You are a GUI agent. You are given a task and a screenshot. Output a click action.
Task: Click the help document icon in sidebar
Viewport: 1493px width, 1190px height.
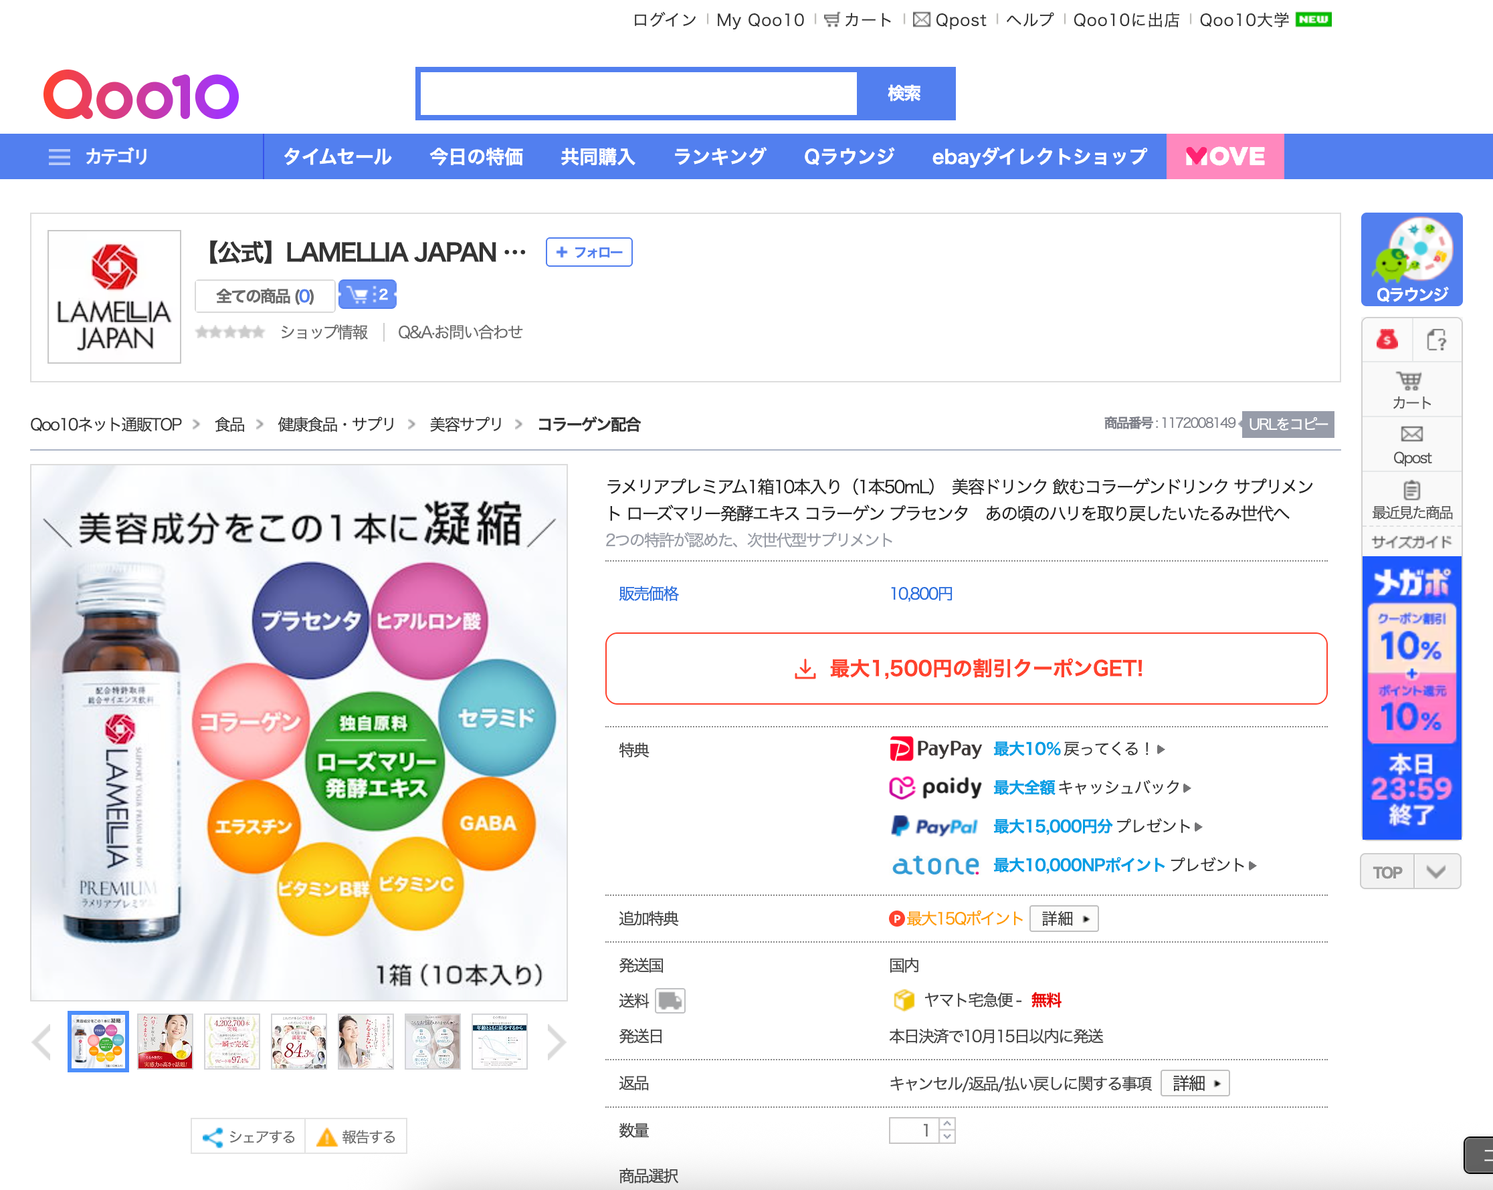coord(1436,339)
